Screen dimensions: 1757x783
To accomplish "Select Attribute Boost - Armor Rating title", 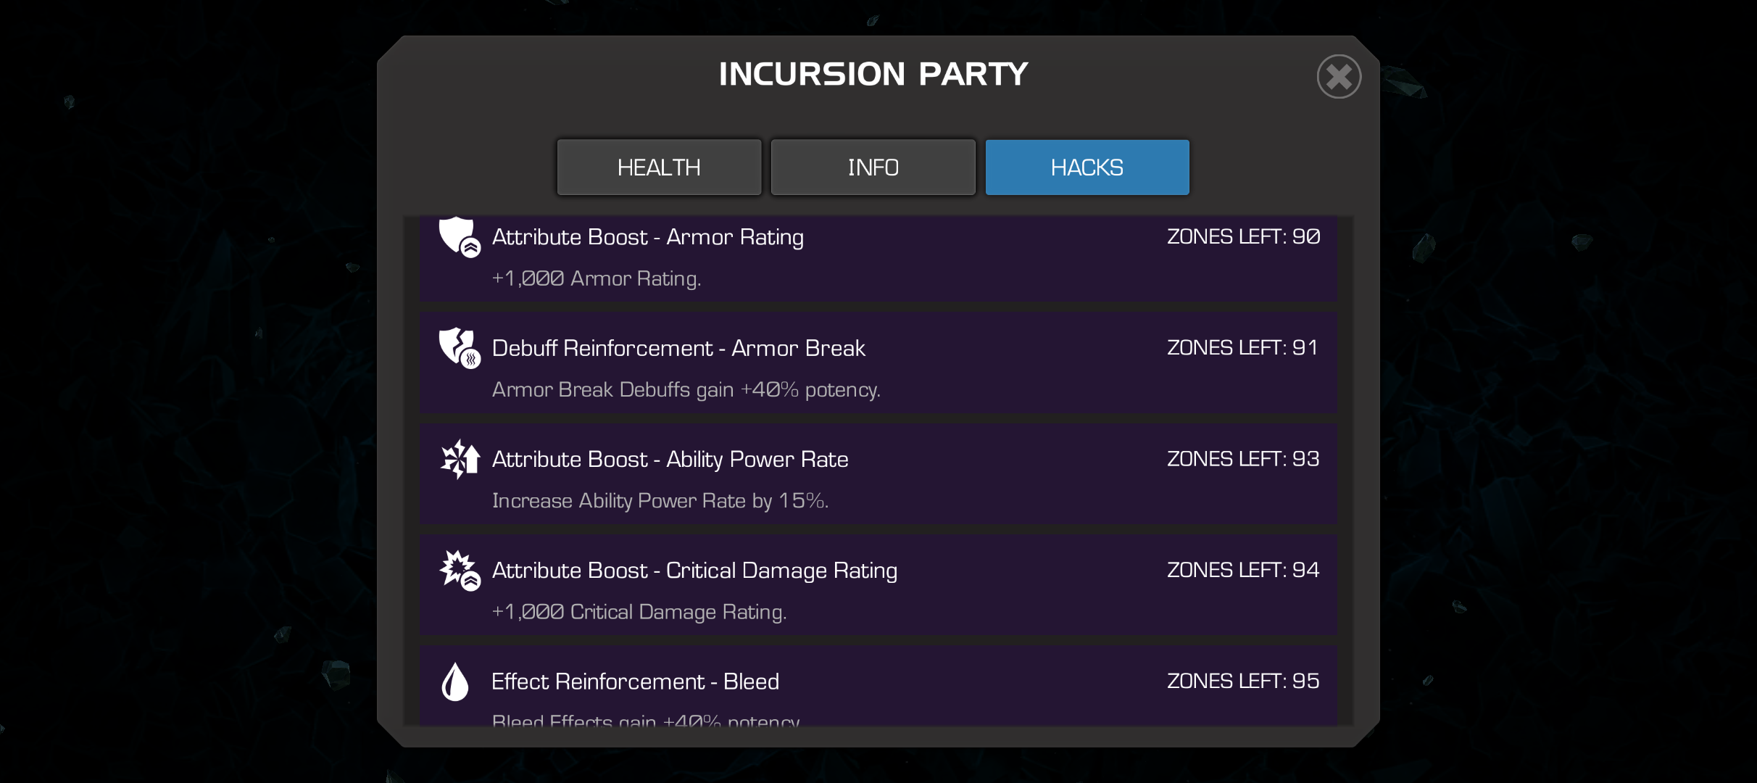I will tap(647, 237).
